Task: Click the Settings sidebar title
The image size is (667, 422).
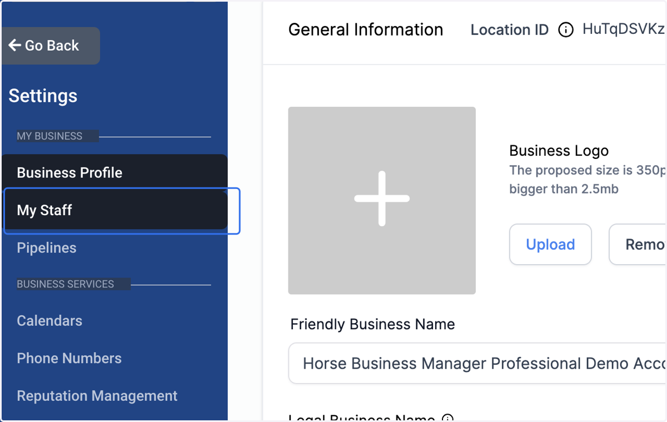Action: 43,96
